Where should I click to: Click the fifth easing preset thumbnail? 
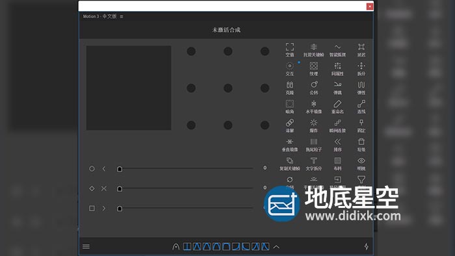coord(226,247)
